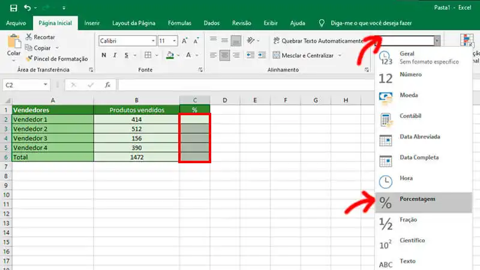Select all cells corner button
The height and width of the screenshot is (270, 480).
tap(7, 100)
